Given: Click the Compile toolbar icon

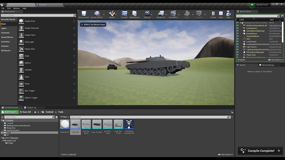Looking at the screenshot, I should pos(199,14).
